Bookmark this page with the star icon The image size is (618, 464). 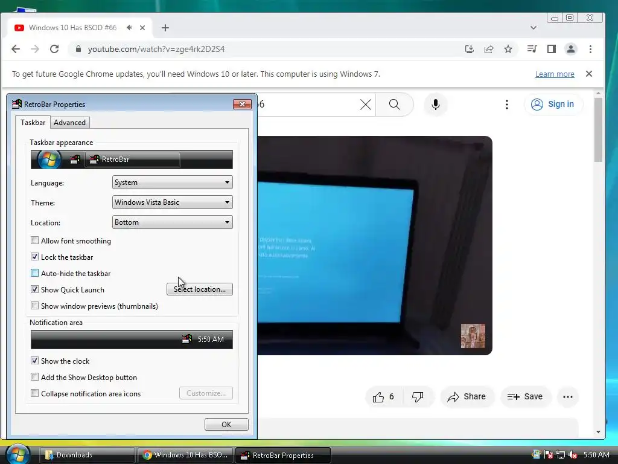pyautogui.click(x=508, y=49)
